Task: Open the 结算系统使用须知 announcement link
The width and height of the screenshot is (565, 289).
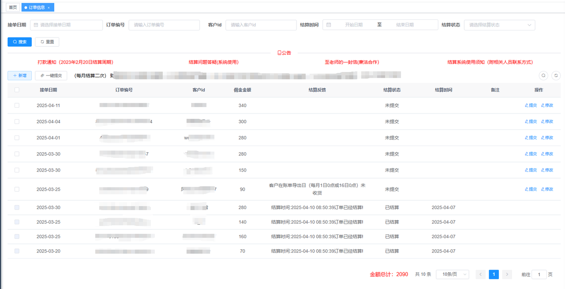Action: coord(490,62)
